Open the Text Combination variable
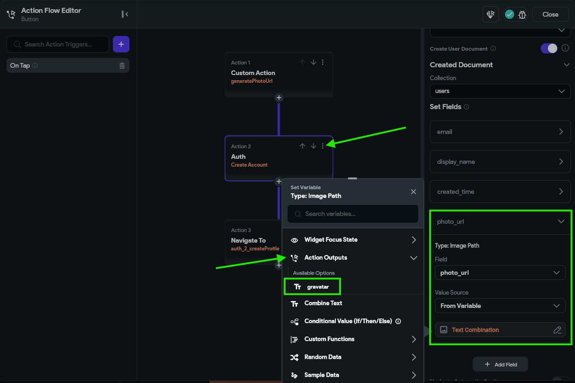The height and width of the screenshot is (383, 575). point(500,330)
